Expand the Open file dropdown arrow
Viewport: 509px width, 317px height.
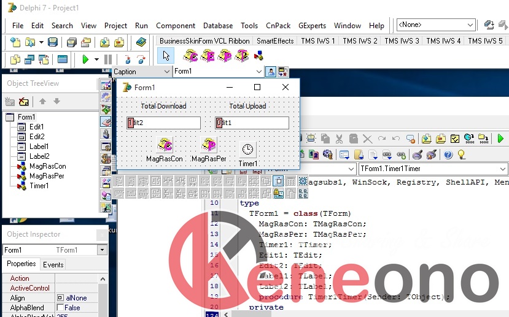(x=41, y=42)
